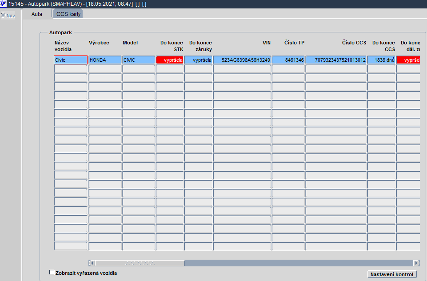Click the empty VIN field in second row
The image size is (427, 281).
[x=242, y=69]
